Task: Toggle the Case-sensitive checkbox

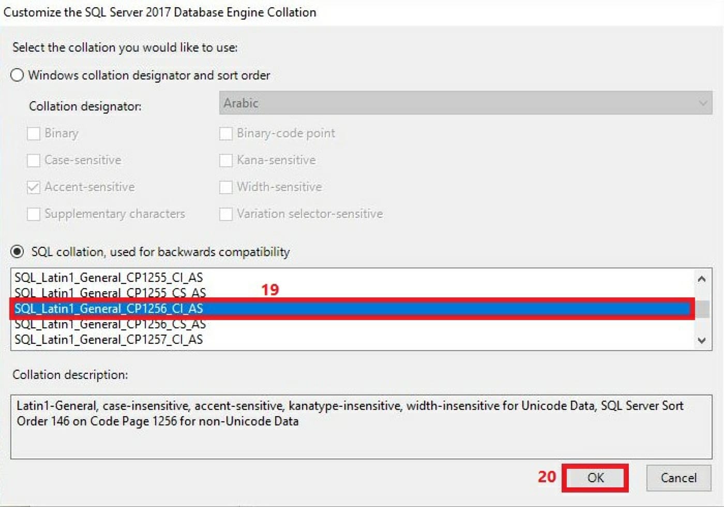Action: 34,161
